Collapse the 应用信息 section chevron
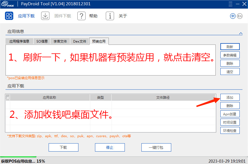Viewport: 248px width, 164px height. point(241,33)
